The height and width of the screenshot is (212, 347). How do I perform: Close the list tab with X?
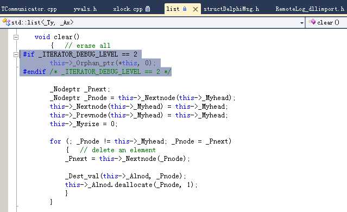pos(195,9)
